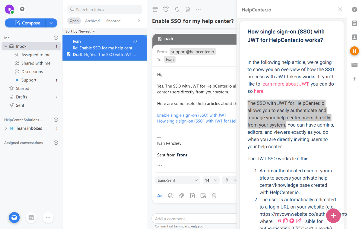Open the font size 14 dropdown
362x229 pixels.
[211, 180]
